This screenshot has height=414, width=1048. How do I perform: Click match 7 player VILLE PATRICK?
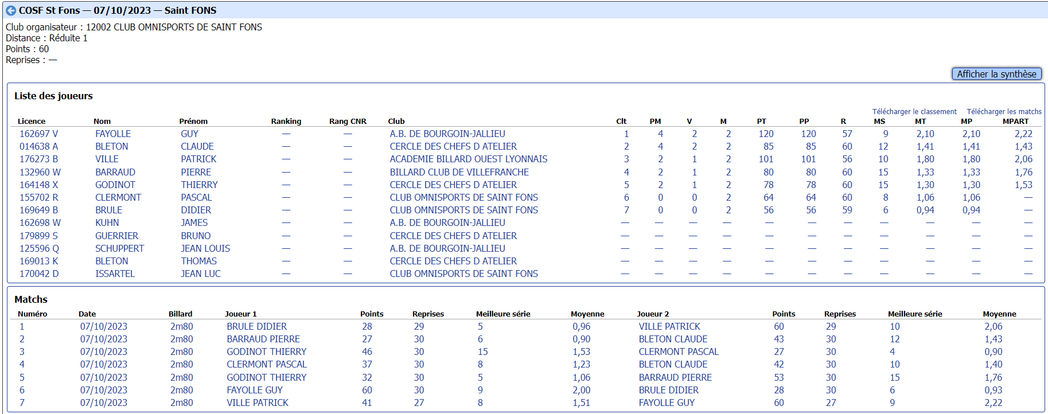coord(258,403)
